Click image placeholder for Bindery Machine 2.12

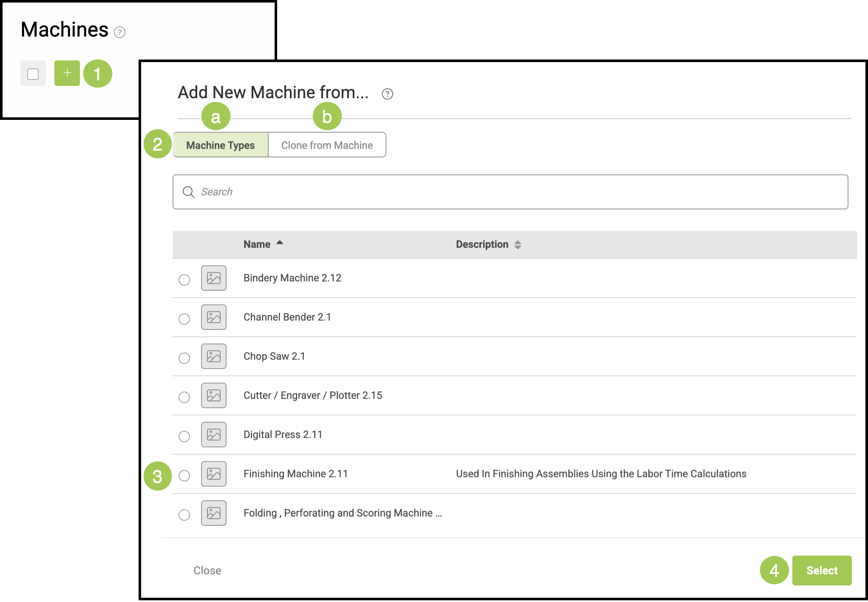point(213,278)
